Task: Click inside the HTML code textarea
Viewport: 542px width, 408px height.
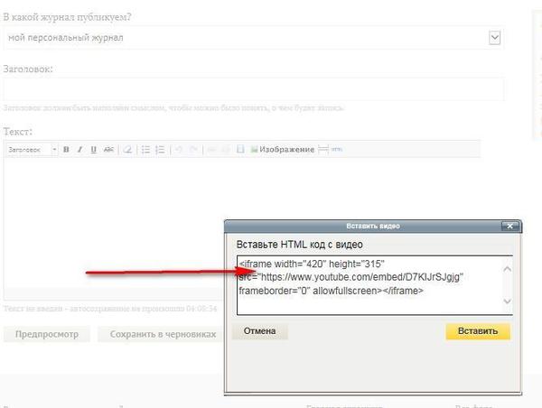Action: tap(370, 285)
